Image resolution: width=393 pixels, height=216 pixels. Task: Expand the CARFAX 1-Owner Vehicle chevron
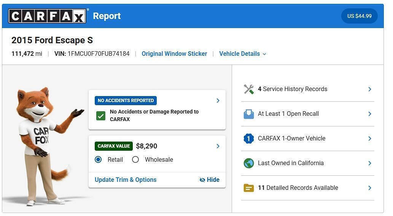pos(370,139)
